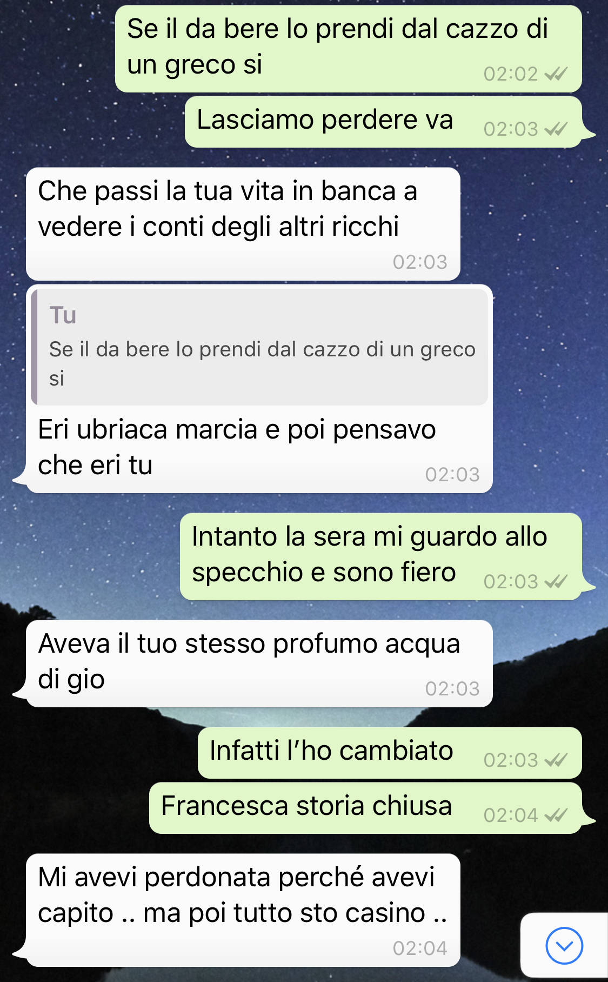Viewport: 608px width, 982px height.
Task: Tap double-check read receipt on 'Lasciamo perdere va'
Action: coord(556,129)
